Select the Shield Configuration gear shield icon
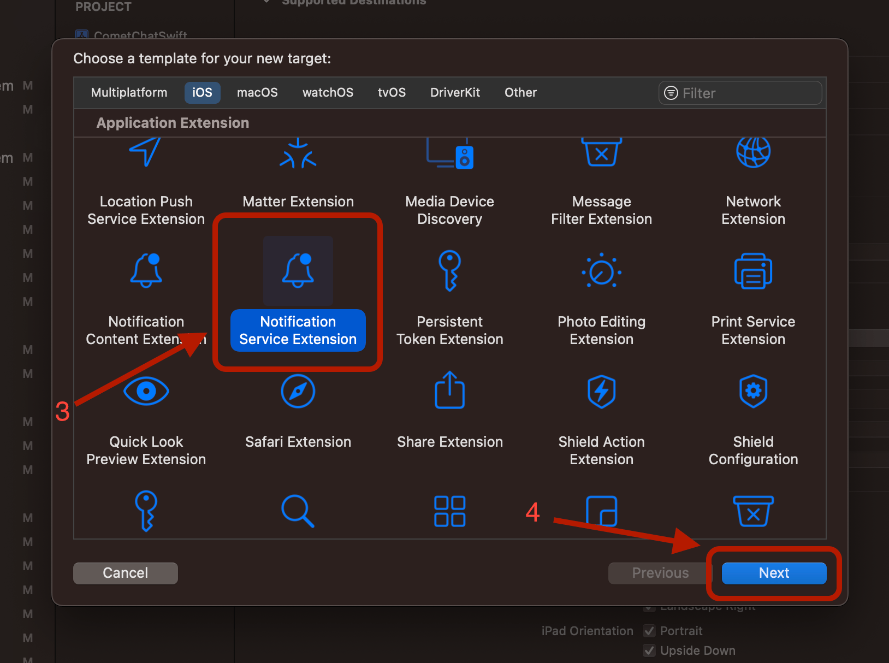This screenshot has height=663, width=889. point(753,391)
